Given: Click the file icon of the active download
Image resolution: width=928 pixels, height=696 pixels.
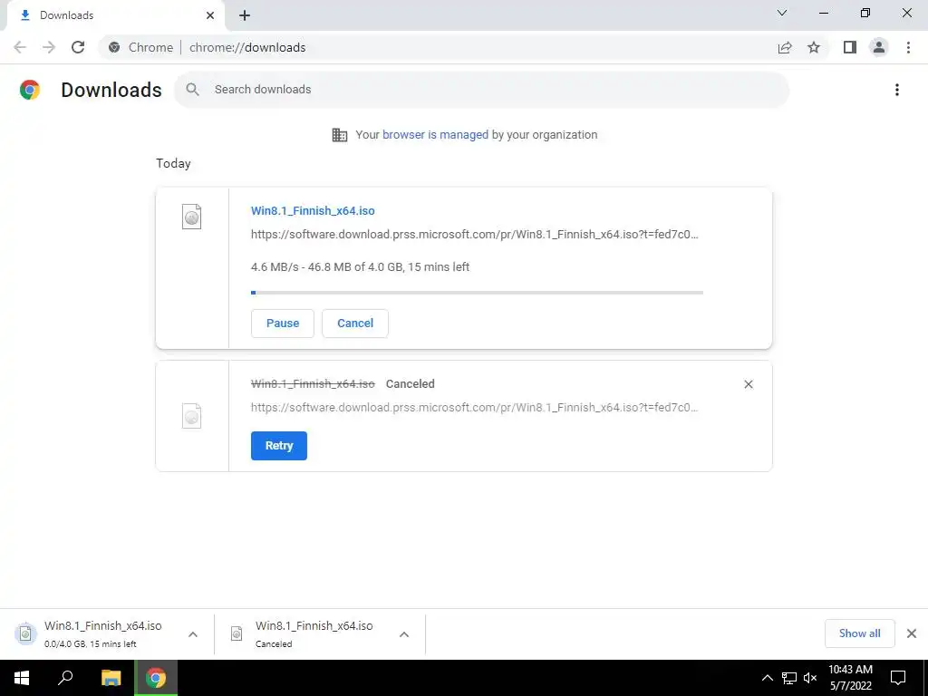Looking at the screenshot, I should point(191,217).
